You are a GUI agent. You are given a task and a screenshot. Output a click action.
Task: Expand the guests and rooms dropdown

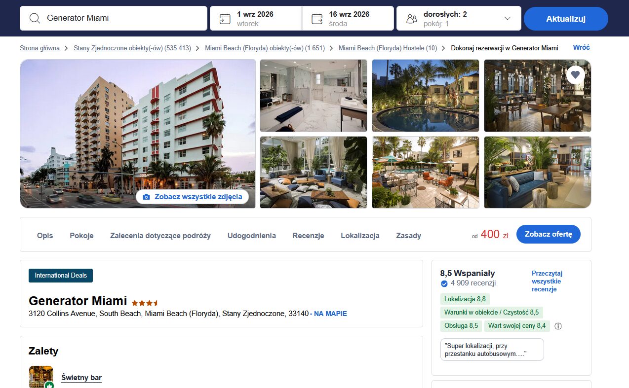(x=507, y=18)
